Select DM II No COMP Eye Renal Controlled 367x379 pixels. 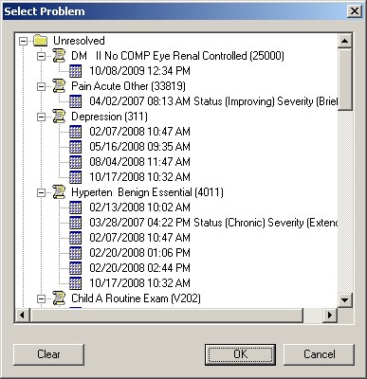coord(177,56)
